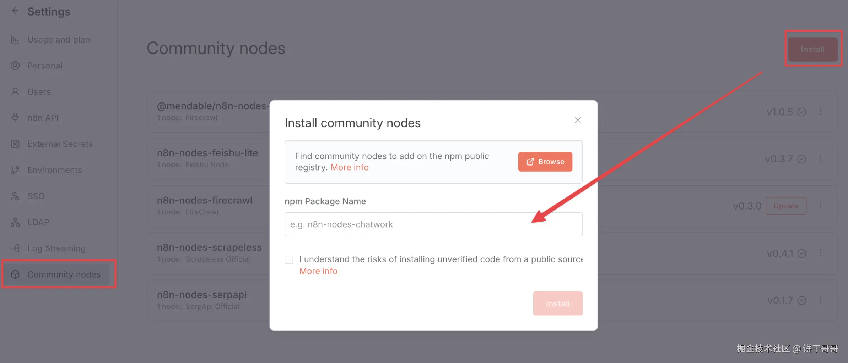This screenshot has height=363, width=848.
Task: Click the n8n API plug icon
Action: (x=15, y=118)
